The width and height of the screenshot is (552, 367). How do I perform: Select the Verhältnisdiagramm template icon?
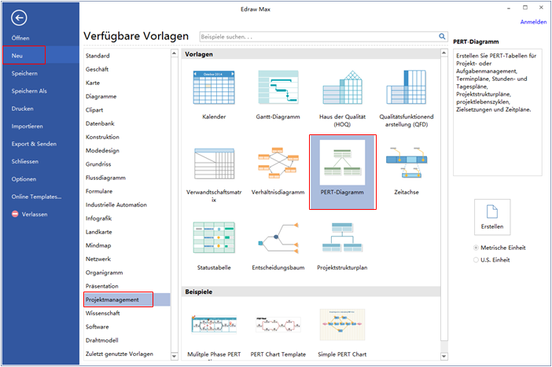tap(278, 163)
